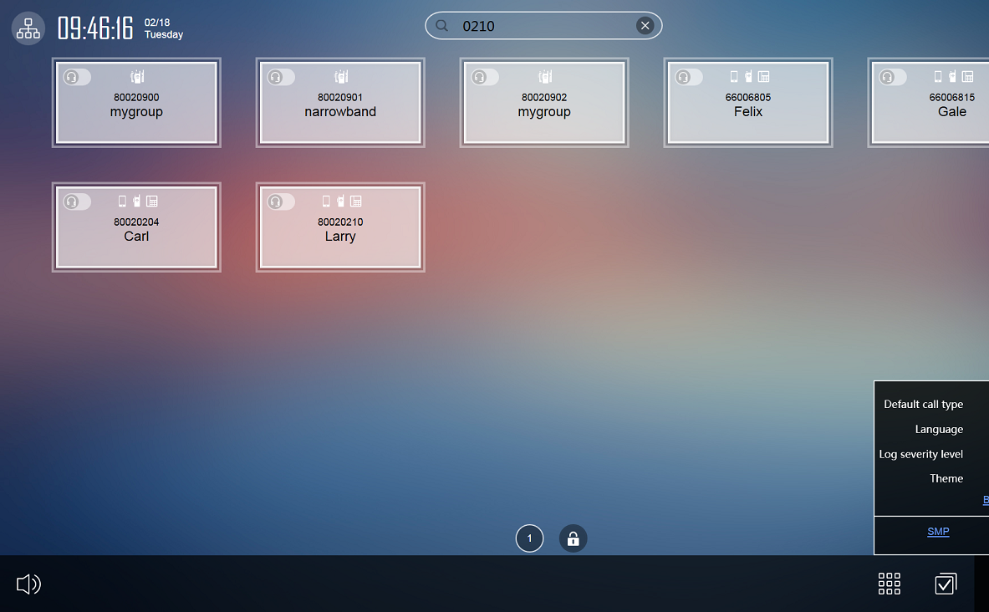Toggle headset switch on Larry's card
This screenshot has height=612, width=989.
[281, 201]
